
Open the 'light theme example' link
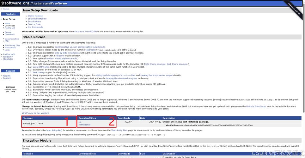(x=155, y=64)
